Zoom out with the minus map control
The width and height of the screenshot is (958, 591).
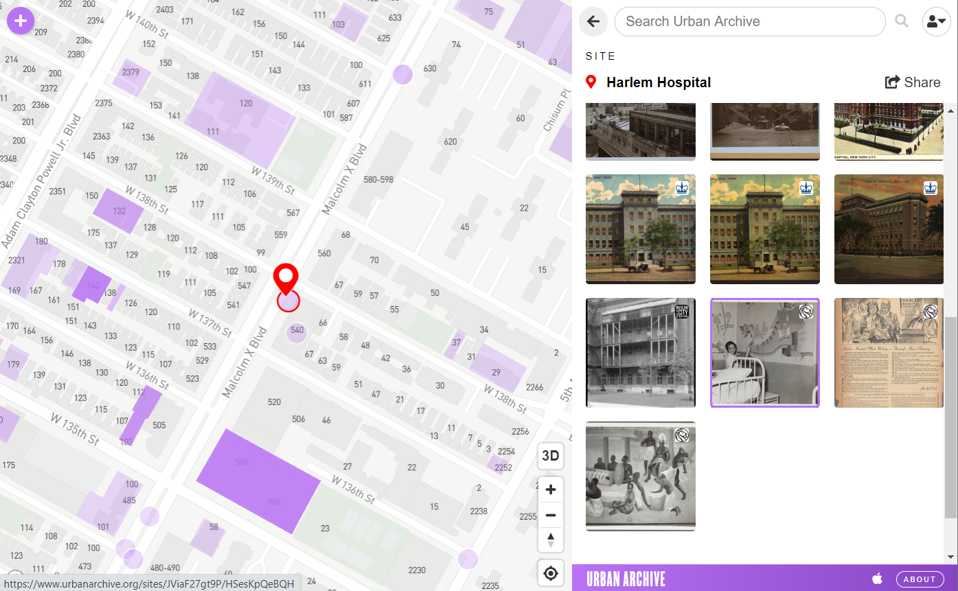(551, 515)
